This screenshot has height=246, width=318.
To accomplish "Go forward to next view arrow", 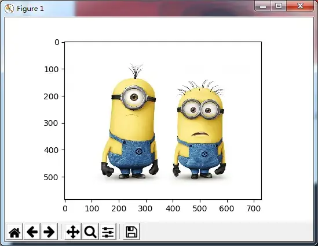I will coord(49,232).
